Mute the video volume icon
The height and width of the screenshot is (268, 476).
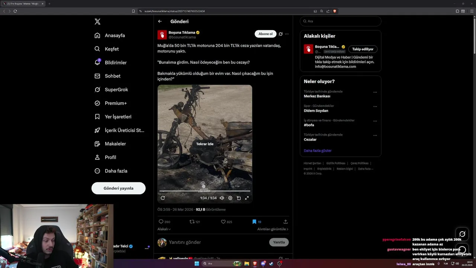(x=222, y=198)
